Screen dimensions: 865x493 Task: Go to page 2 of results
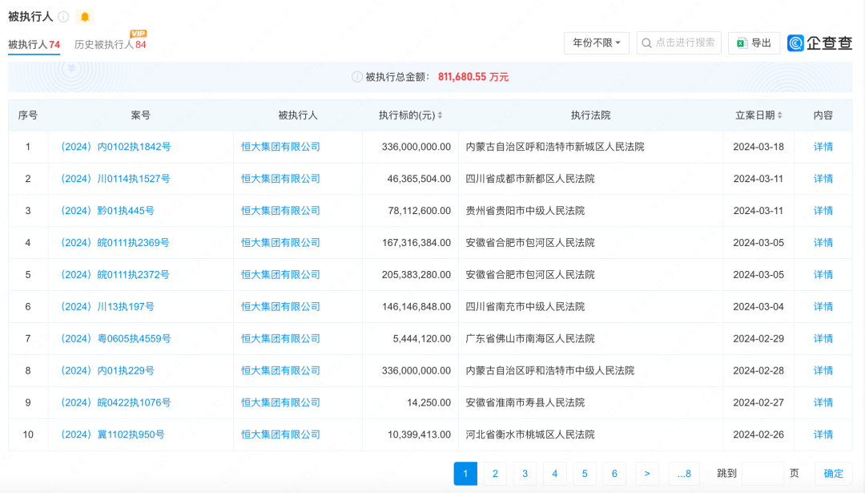495,474
